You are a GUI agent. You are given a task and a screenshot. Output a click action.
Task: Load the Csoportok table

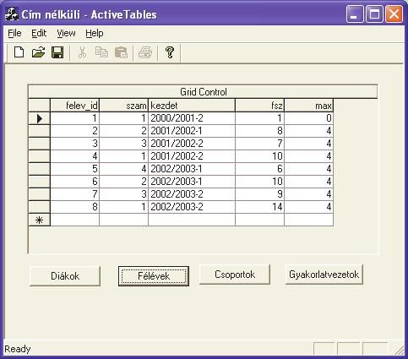[235, 275]
